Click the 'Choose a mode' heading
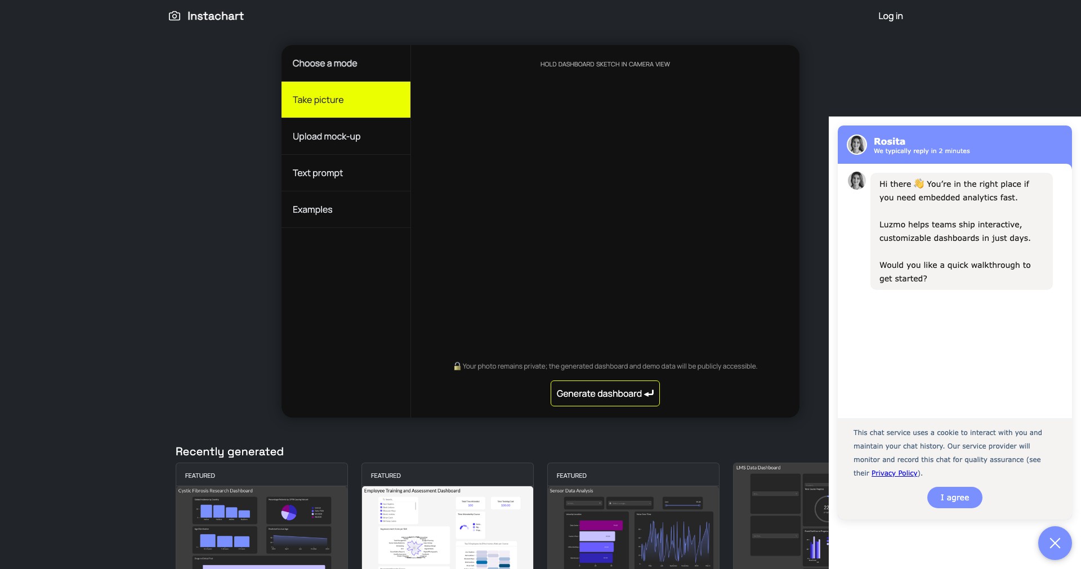 [325, 64]
